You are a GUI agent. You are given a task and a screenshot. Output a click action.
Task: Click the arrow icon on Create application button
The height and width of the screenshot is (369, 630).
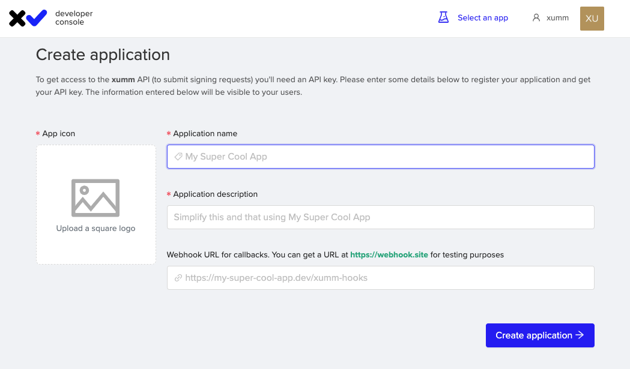(580, 335)
